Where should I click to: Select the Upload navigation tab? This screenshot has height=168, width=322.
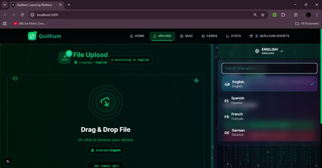162,36
